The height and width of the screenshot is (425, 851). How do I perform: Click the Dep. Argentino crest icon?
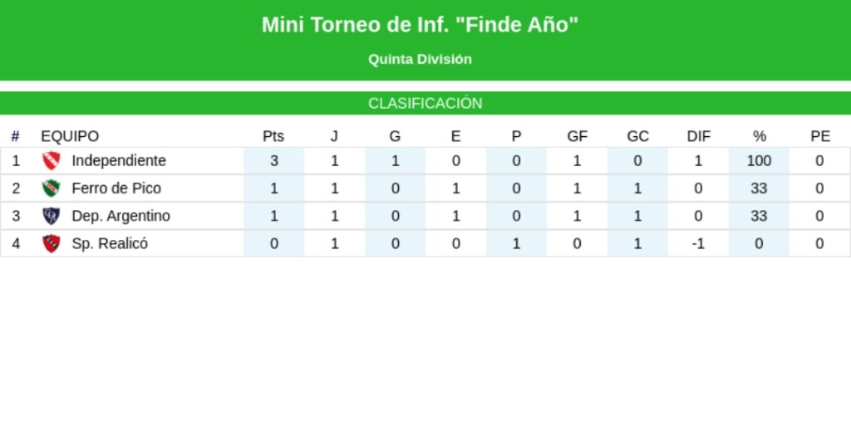[52, 216]
